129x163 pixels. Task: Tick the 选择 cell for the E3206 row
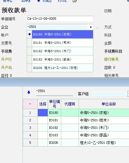pyautogui.click(x=43, y=143)
